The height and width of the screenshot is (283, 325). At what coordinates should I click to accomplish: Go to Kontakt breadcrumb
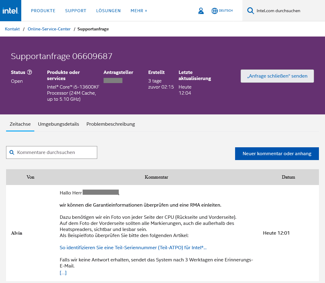coord(12,29)
